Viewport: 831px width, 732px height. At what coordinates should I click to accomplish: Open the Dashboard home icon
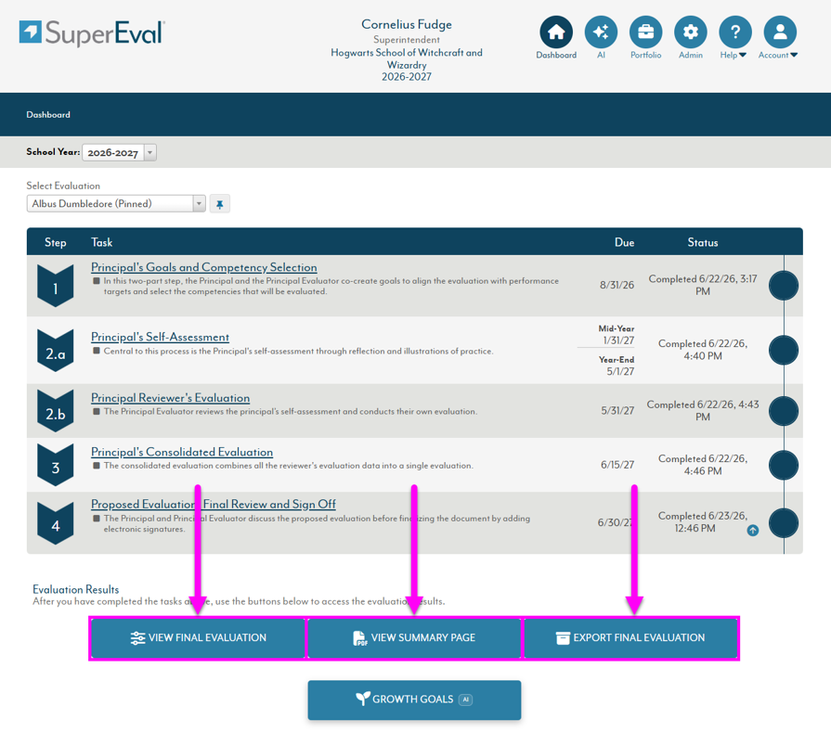point(556,32)
